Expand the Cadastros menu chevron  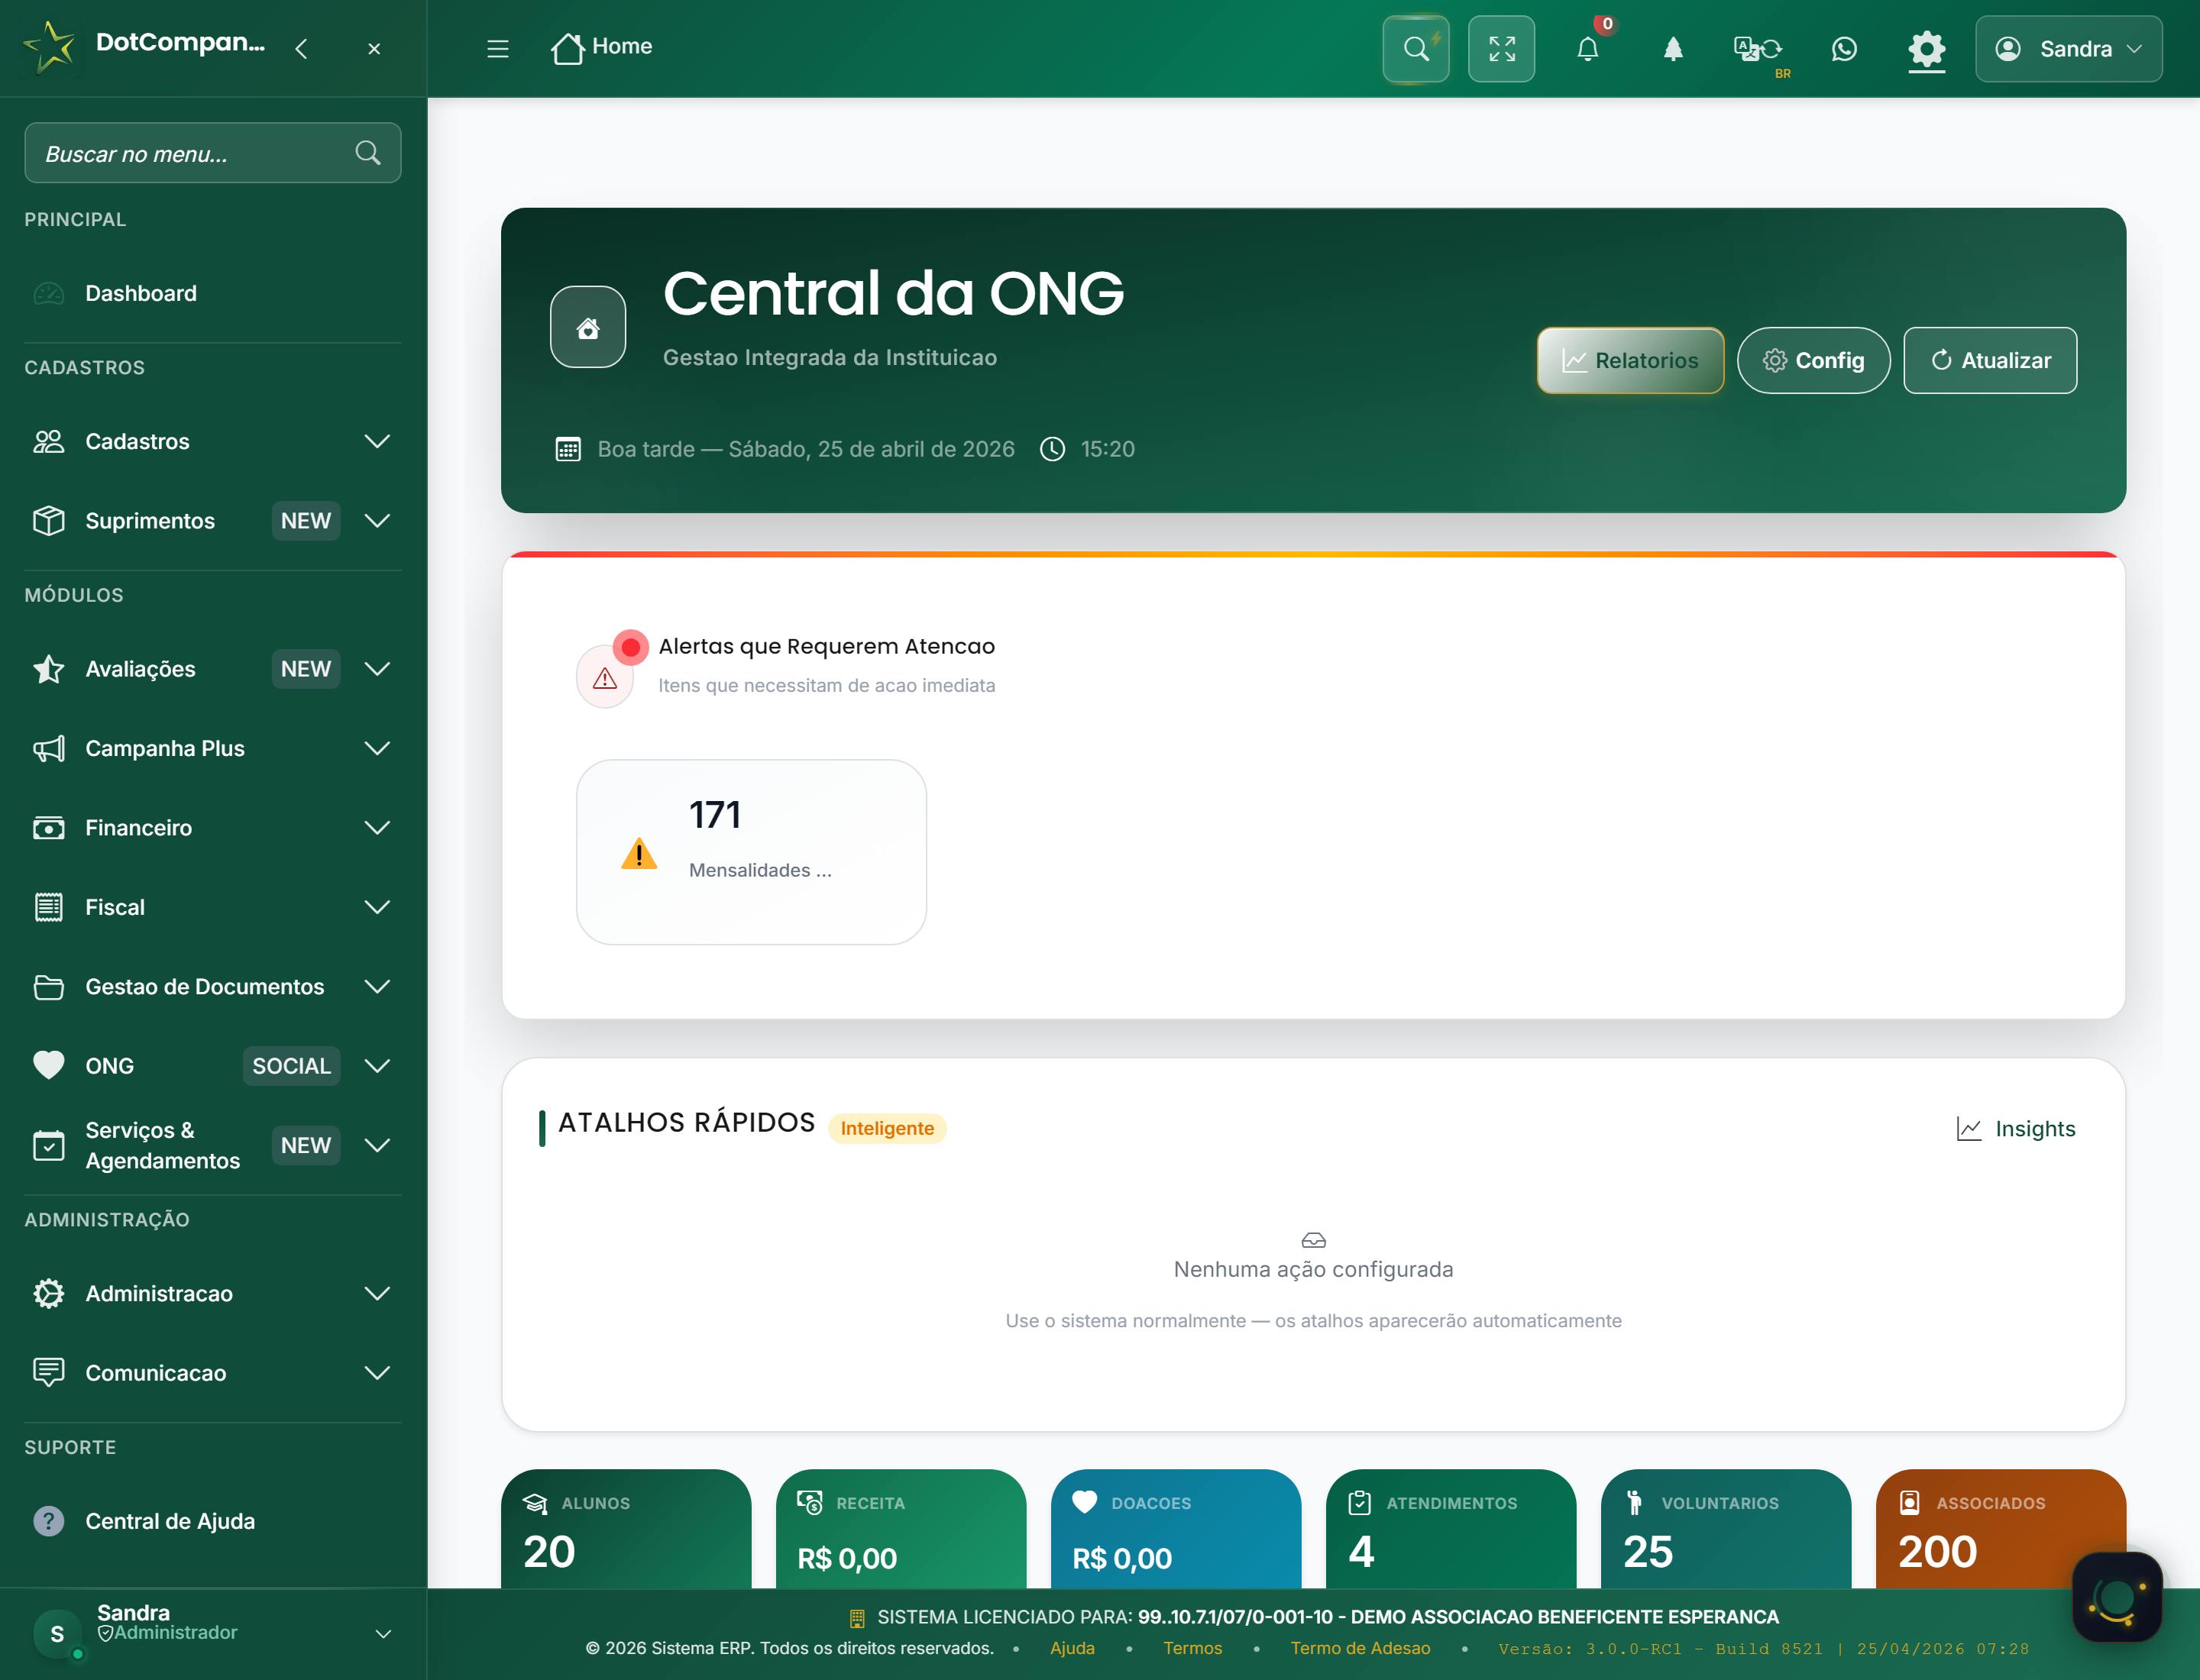tap(377, 441)
